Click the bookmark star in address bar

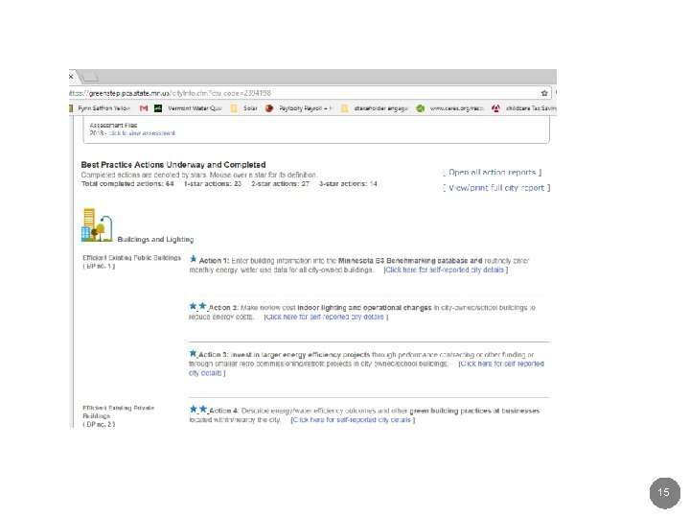(x=544, y=93)
